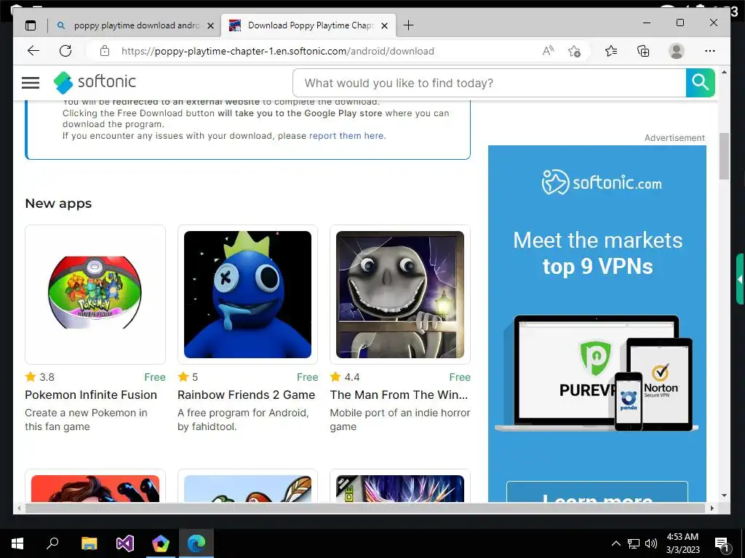Click Microsoft Edge taskbar icon
Screen dimensions: 745x558
pos(196,543)
